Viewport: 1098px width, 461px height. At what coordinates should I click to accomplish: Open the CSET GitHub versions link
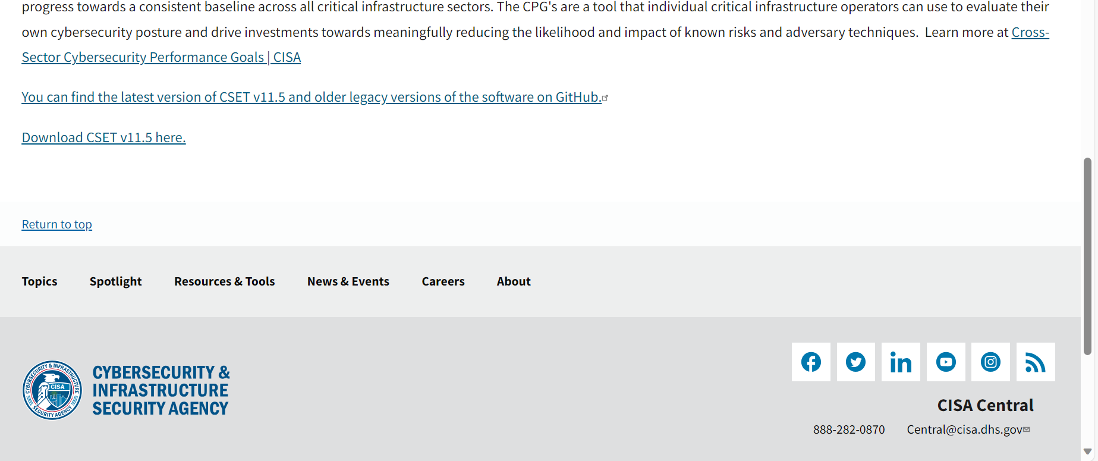click(312, 97)
